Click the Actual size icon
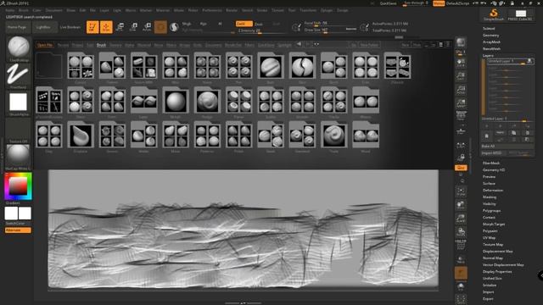The width and height of the screenshot is (543, 305). [x=461, y=90]
